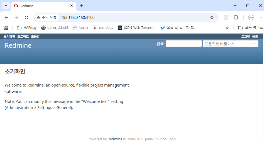Bookmark this page with the star icon
Screen dimensions: 264x142
(x=212, y=17)
